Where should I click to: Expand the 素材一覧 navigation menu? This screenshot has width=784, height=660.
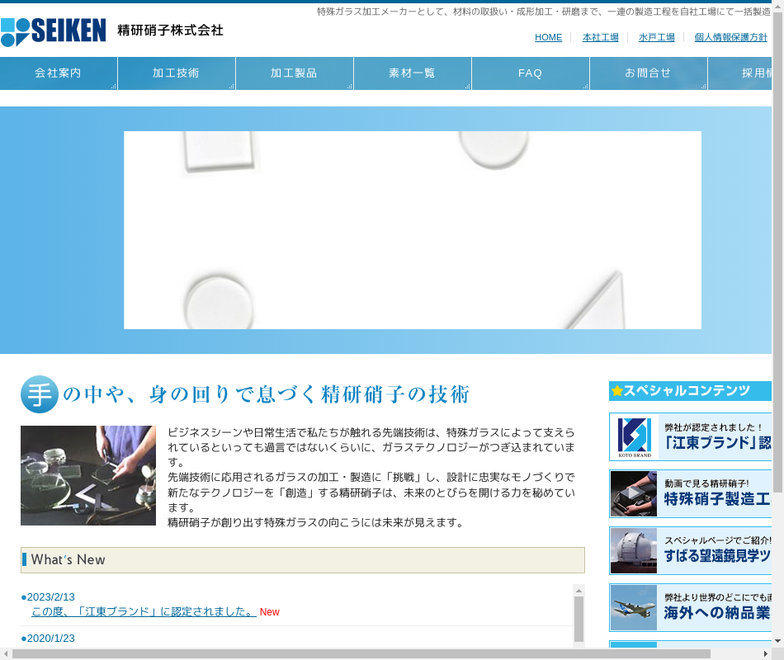[x=413, y=73]
